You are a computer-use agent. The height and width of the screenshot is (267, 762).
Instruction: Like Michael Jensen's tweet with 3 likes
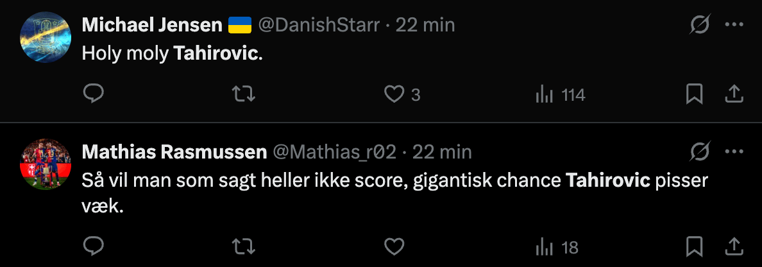[x=393, y=94]
